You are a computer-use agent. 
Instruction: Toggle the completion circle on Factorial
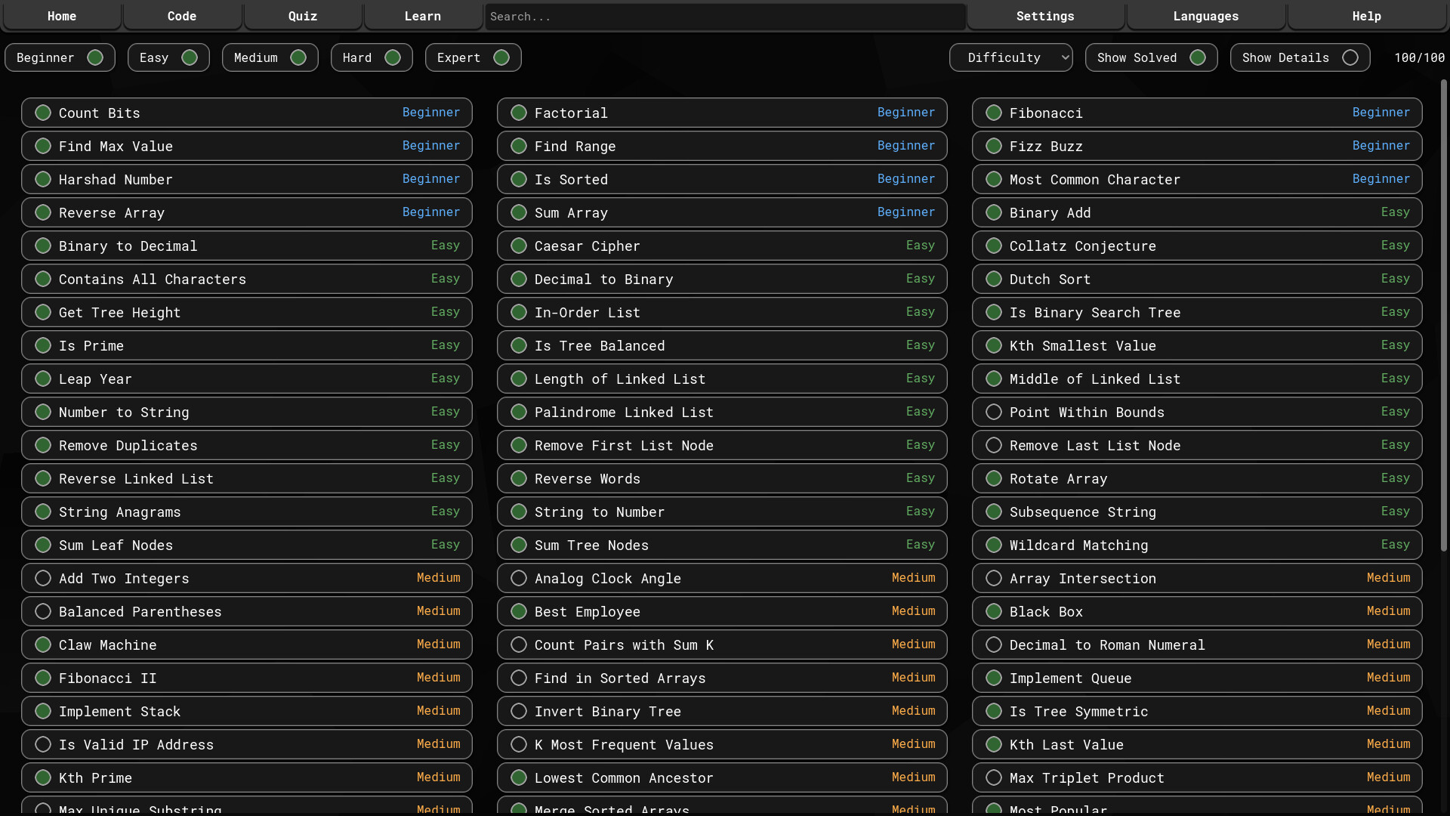[x=518, y=113]
